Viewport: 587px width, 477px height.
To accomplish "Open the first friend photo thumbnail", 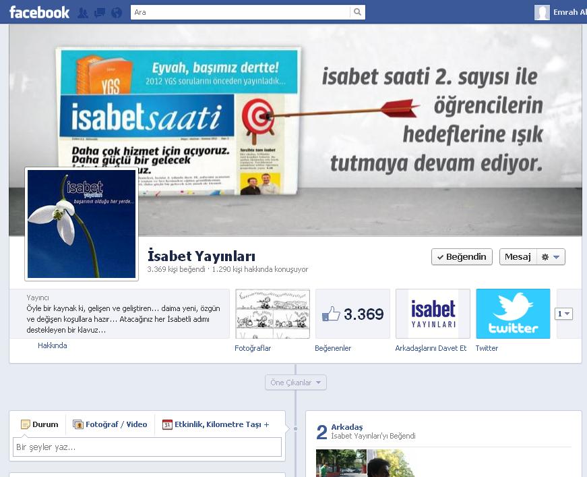I will coord(342,463).
